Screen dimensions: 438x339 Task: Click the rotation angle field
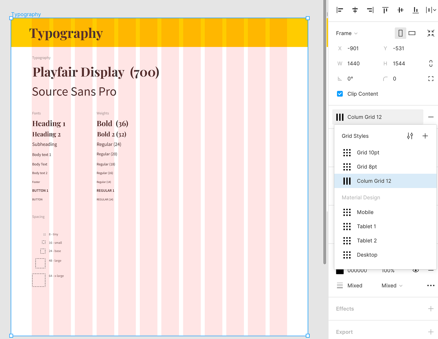350,79
